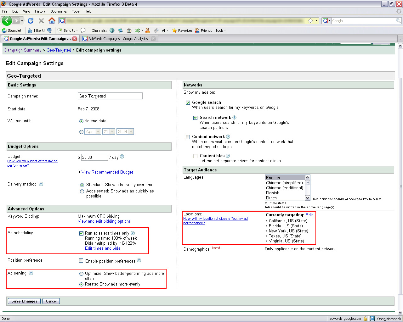
Task: Click the Cancel button
Action: point(51,301)
